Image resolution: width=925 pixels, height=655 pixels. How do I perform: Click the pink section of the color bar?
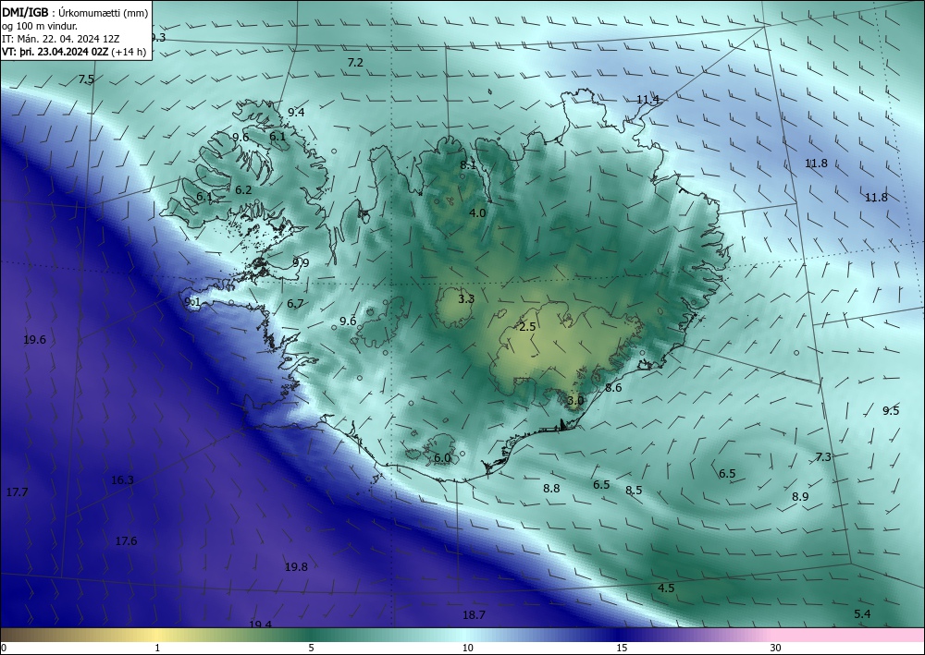click(x=849, y=635)
